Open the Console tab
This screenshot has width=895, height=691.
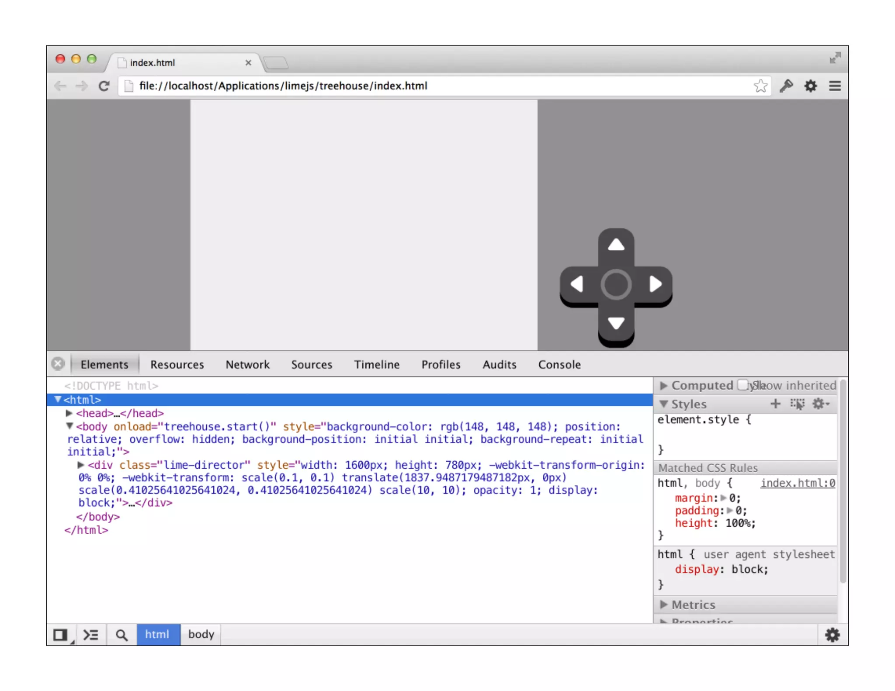point(559,364)
